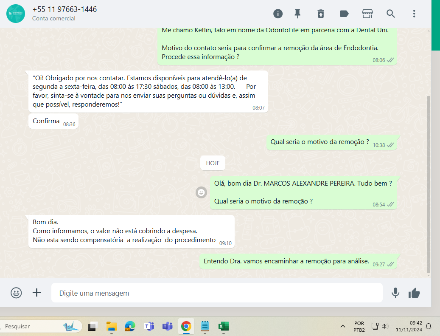Click the 'Entendo Dra. vamos encaminhar' message
The width and height of the screenshot is (440, 336).
coord(298,262)
